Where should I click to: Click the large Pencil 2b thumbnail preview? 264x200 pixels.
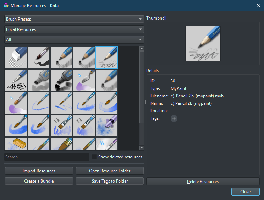click(x=203, y=43)
